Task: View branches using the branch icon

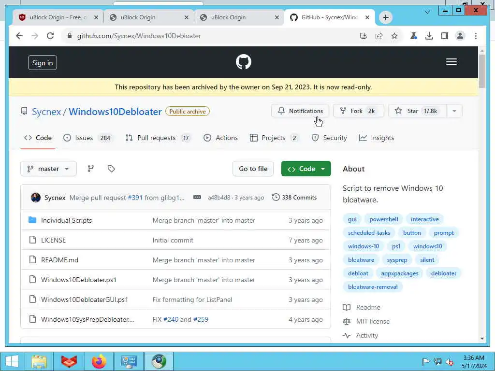Action: [90, 169]
